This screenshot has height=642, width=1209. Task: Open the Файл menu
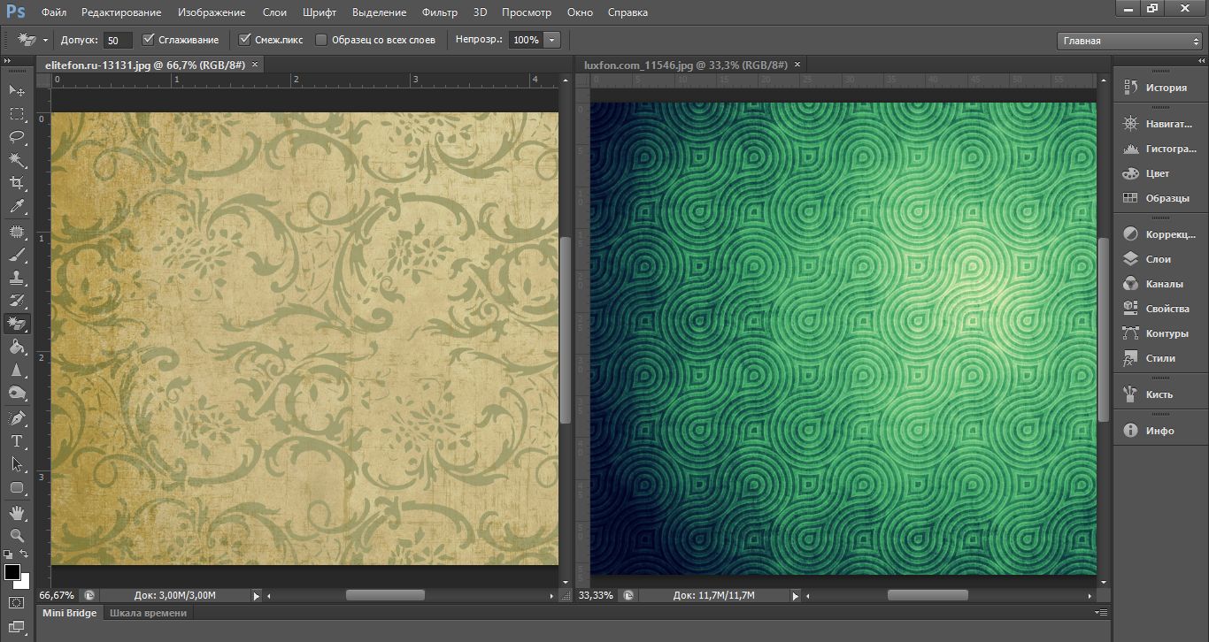[x=53, y=12]
